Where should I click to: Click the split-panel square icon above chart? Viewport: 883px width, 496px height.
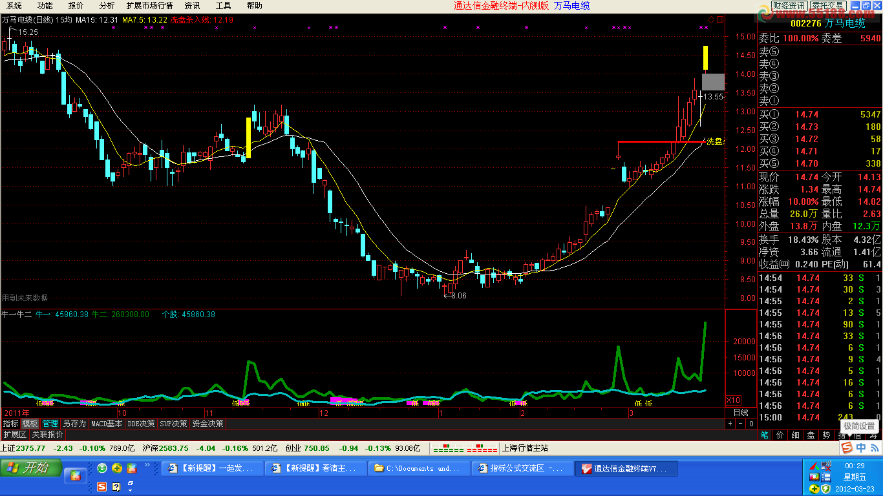pos(719,19)
